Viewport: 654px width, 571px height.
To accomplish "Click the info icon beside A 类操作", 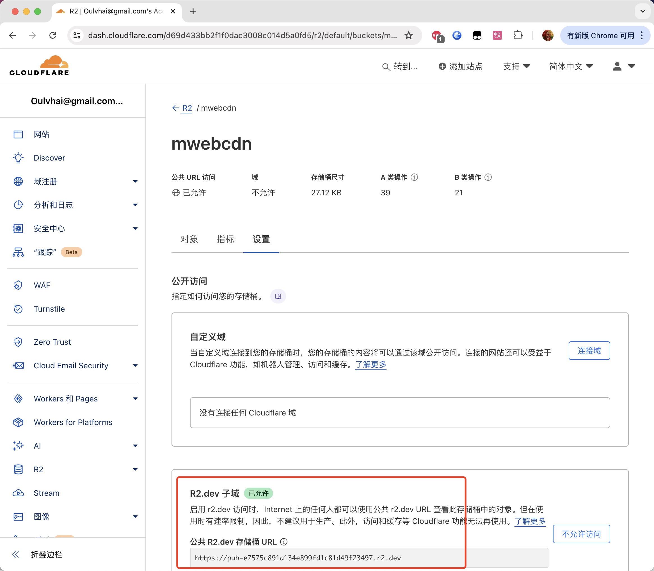I will (x=414, y=177).
